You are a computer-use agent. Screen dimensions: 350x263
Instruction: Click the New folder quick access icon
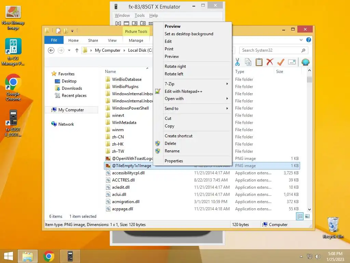pos(66,31)
